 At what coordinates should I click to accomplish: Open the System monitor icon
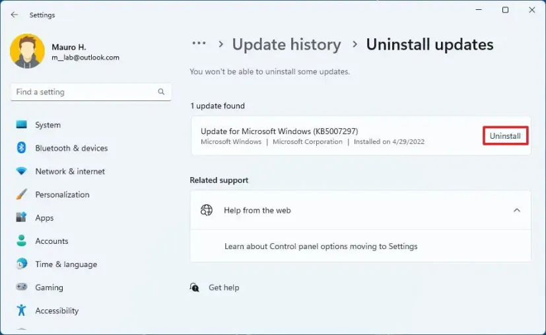click(x=21, y=124)
